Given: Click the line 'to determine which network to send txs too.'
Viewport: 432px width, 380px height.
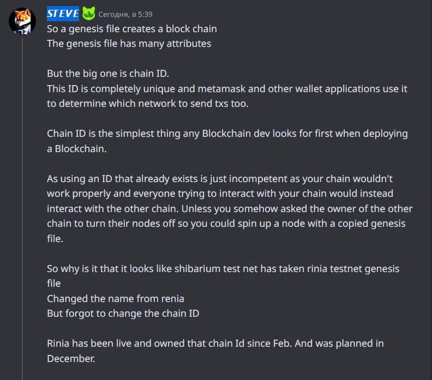Looking at the screenshot, I should pyautogui.click(x=148, y=104).
